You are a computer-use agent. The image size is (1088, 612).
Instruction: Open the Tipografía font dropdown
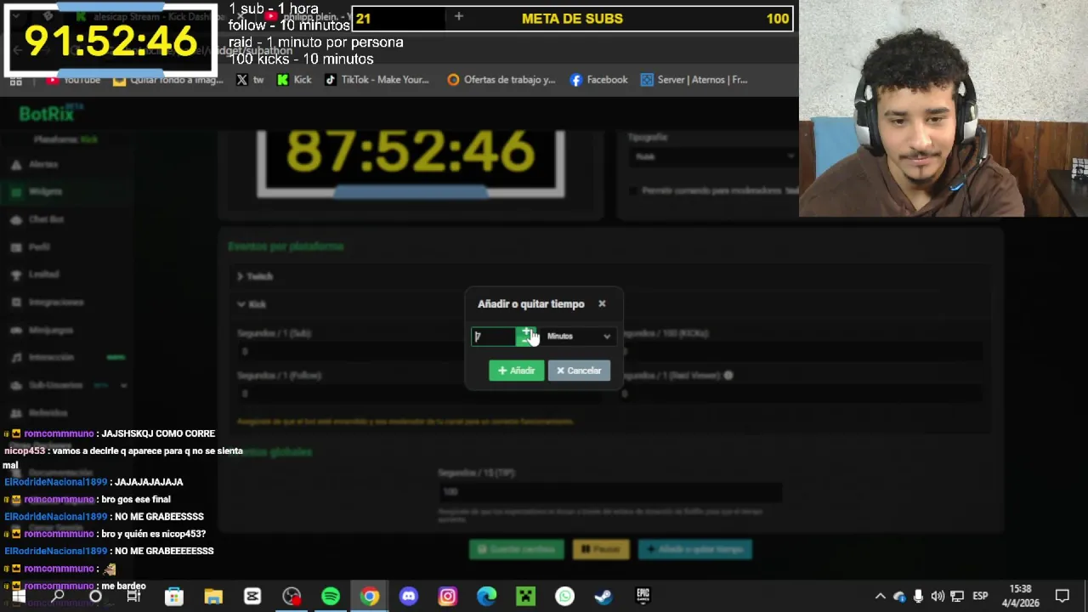[x=713, y=156]
